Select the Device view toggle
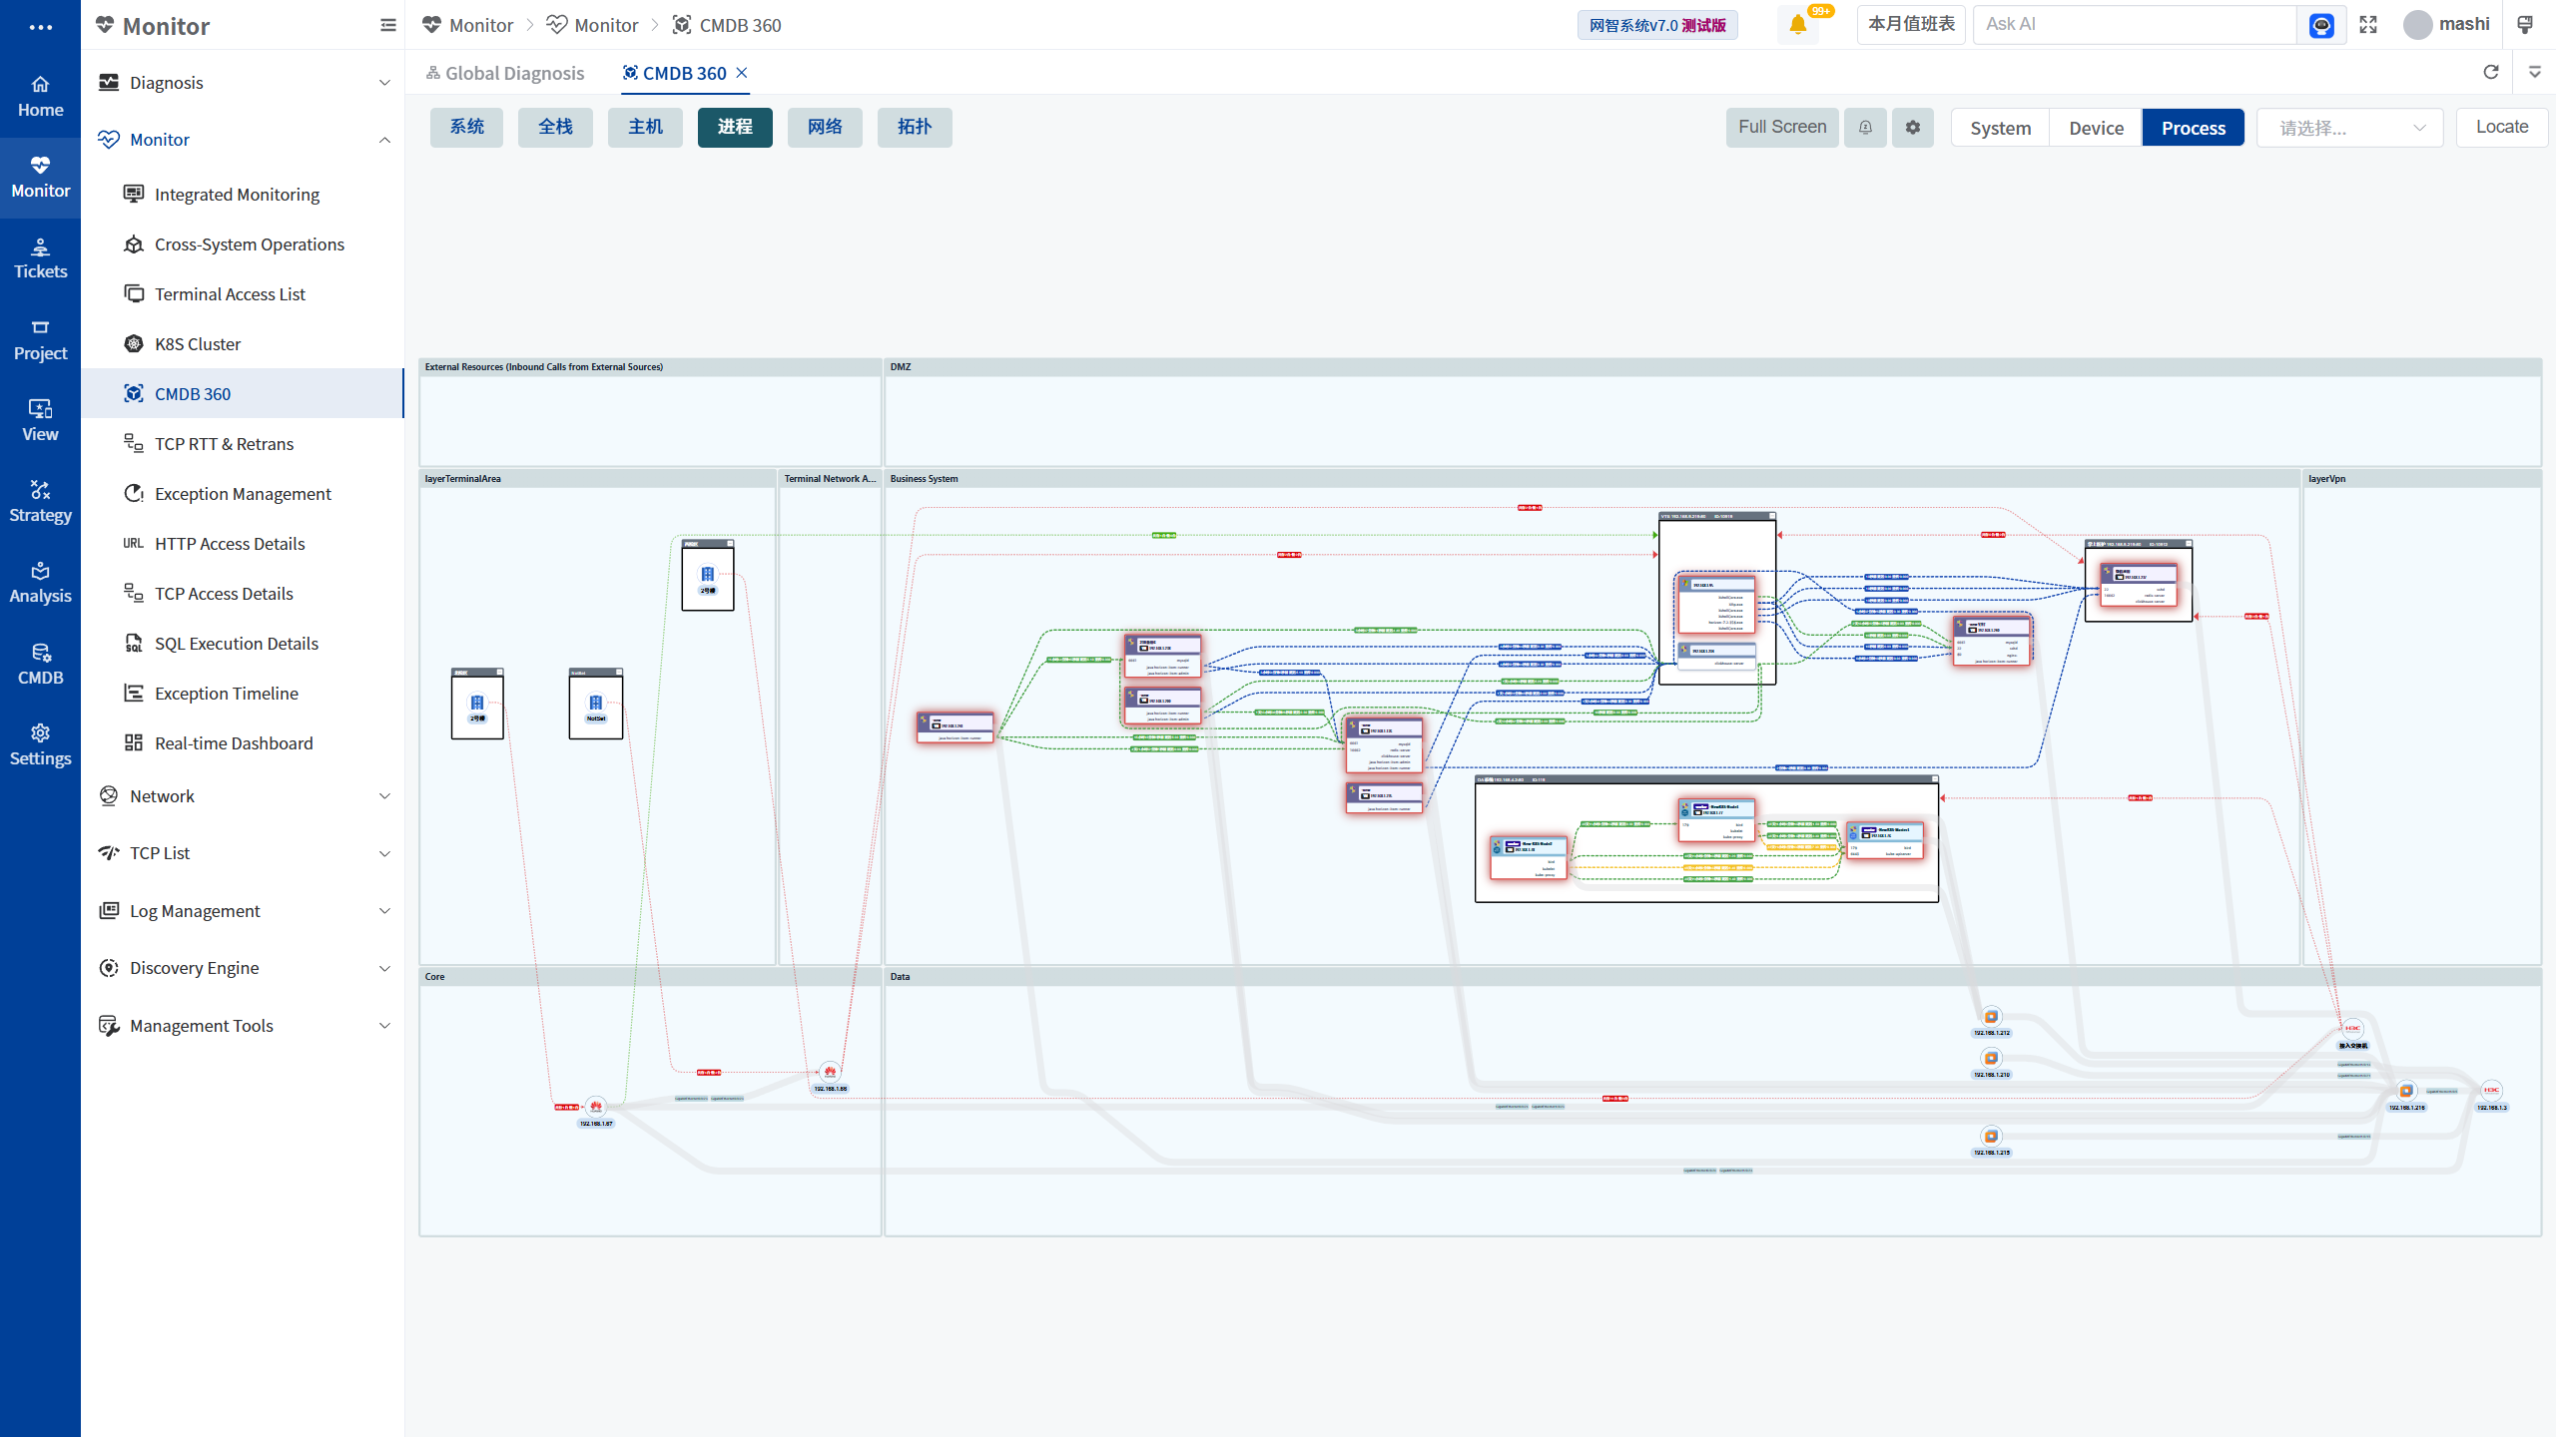Viewport: 2556px width, 1437px height. [x=2096, y=128]
